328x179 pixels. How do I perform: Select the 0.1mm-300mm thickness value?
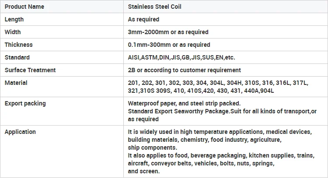pos(169,45)
